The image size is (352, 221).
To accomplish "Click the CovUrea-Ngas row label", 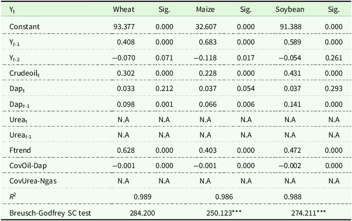I will 32,181.
